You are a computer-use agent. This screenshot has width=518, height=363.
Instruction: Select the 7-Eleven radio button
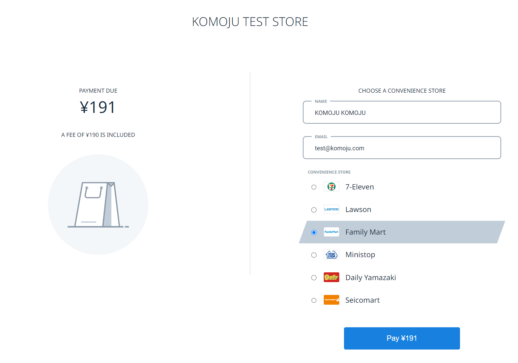(x=314, y=187)
